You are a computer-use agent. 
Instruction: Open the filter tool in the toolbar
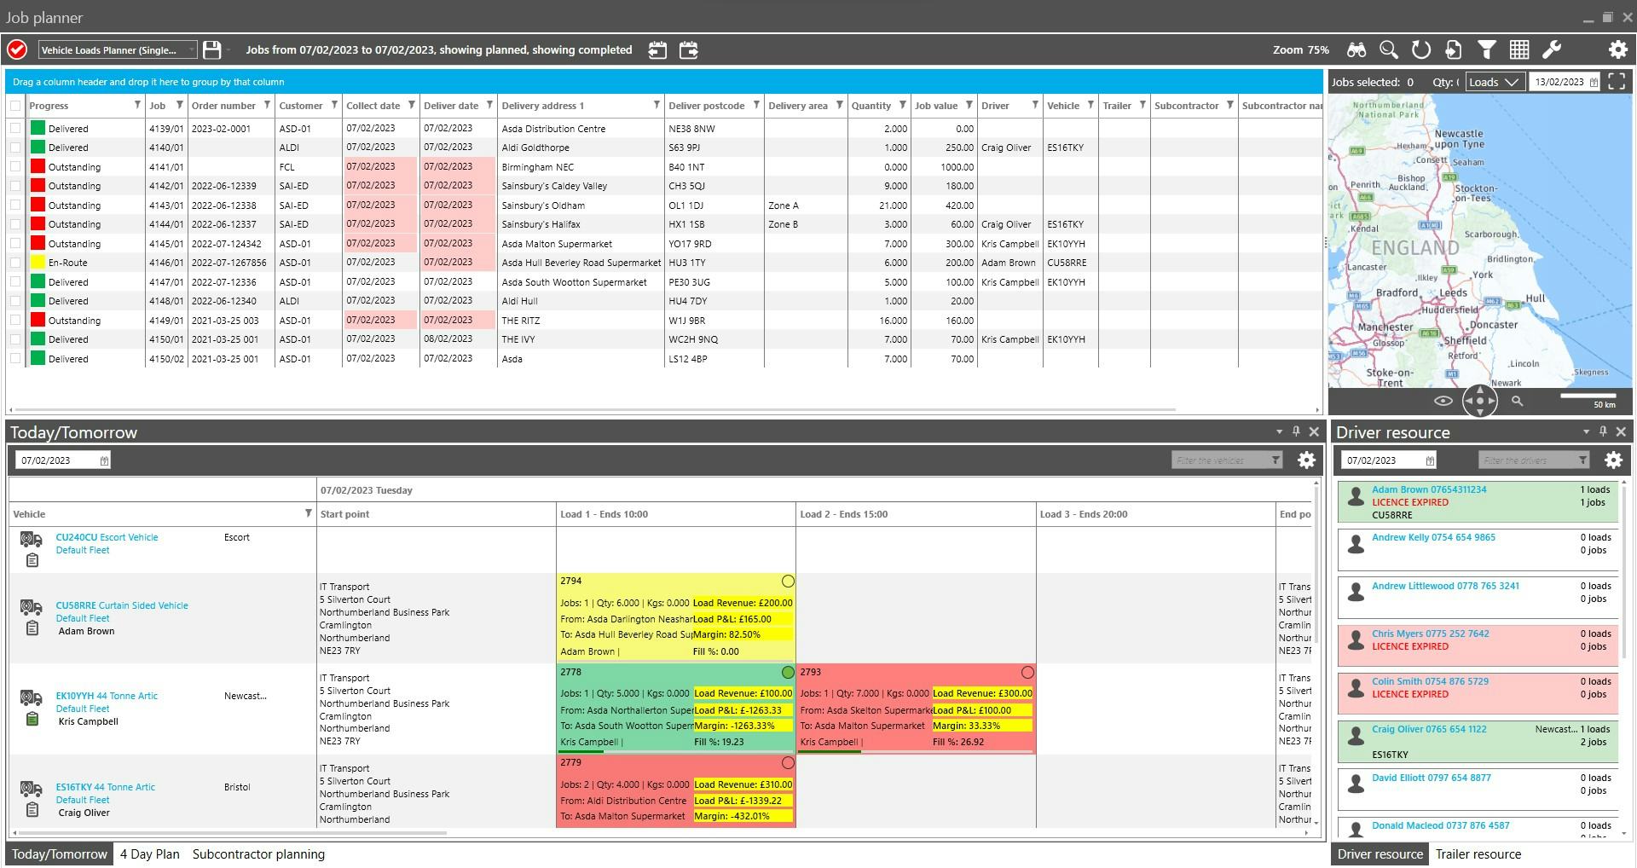tap(1486, 49)
